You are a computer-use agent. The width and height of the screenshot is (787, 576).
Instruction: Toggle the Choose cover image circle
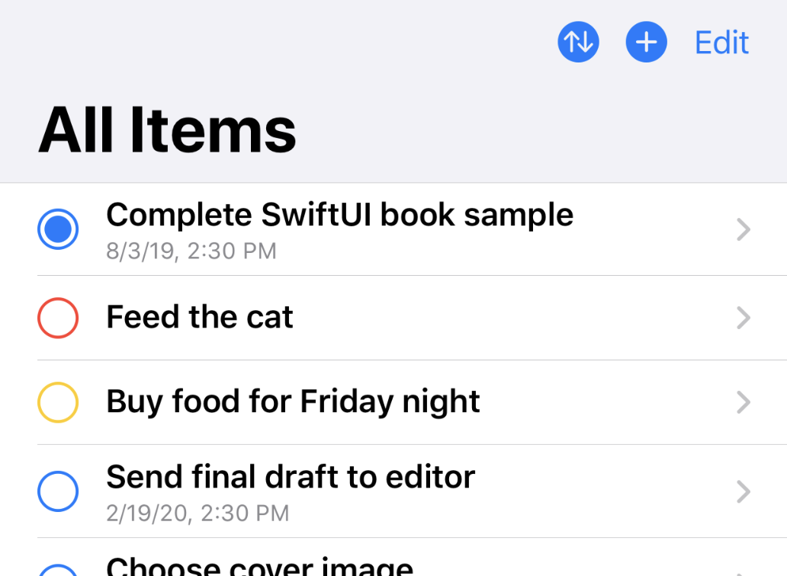58,571
